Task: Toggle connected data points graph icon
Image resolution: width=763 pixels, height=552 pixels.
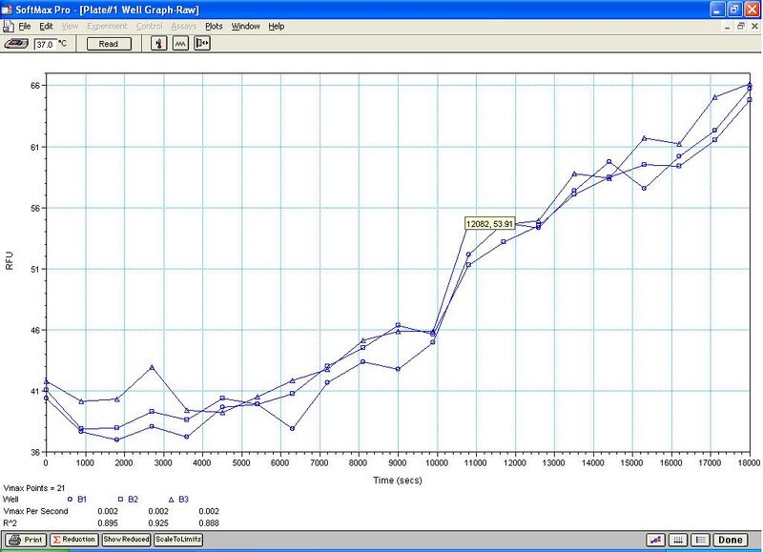Action: pos(657,540)
